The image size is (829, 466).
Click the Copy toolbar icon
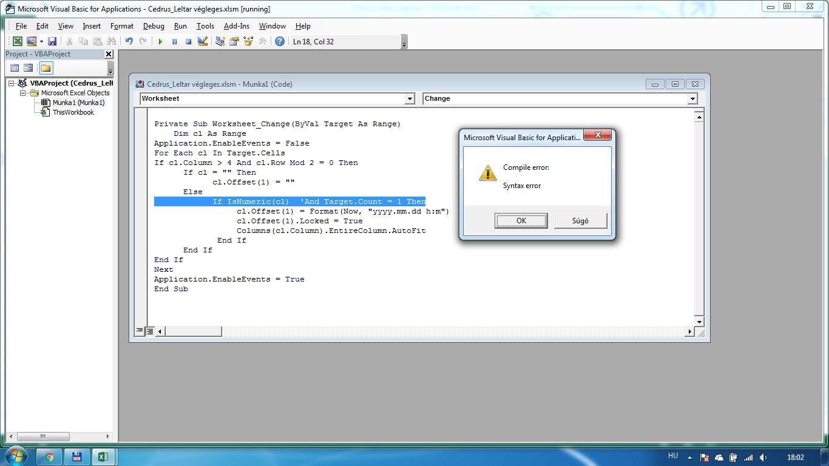(84, 41)
